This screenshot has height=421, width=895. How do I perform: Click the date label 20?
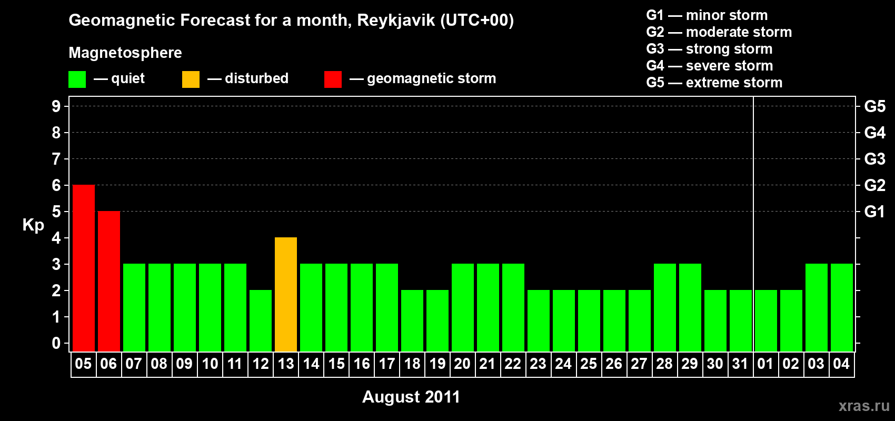coord(462,364)
